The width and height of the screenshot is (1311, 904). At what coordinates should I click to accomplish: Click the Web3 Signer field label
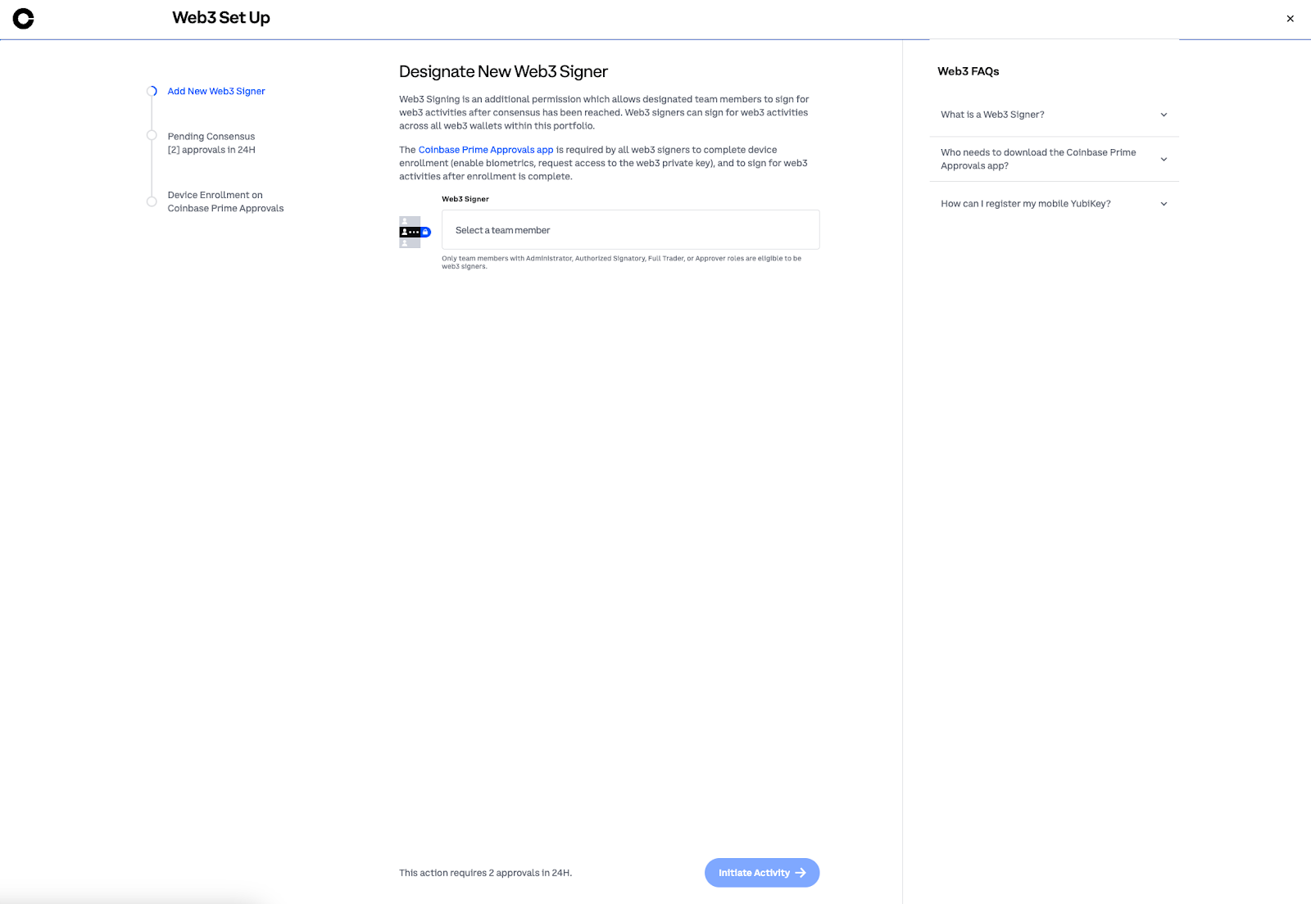[x=465, y=199]
